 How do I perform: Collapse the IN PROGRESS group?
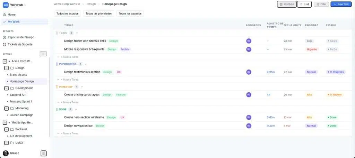[x=86, y=64]
